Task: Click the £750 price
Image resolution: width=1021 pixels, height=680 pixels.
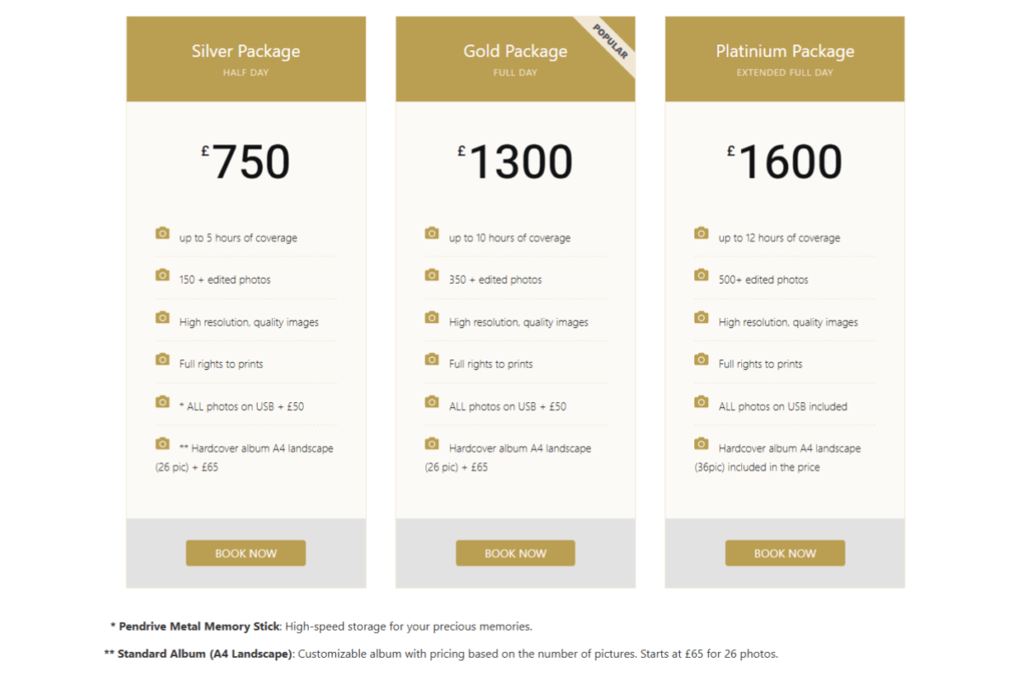Action: coord(246,162)
